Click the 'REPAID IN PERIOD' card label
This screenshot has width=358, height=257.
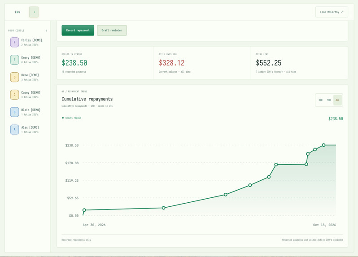pyautogui.click(x=72, y=54)
